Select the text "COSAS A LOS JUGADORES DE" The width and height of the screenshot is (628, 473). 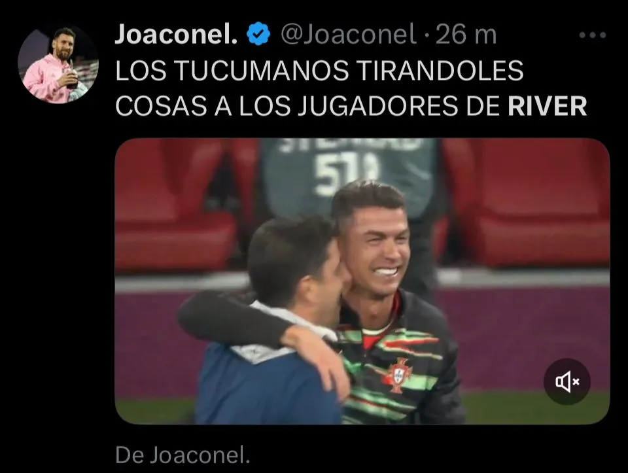click(x=308, y=106)
